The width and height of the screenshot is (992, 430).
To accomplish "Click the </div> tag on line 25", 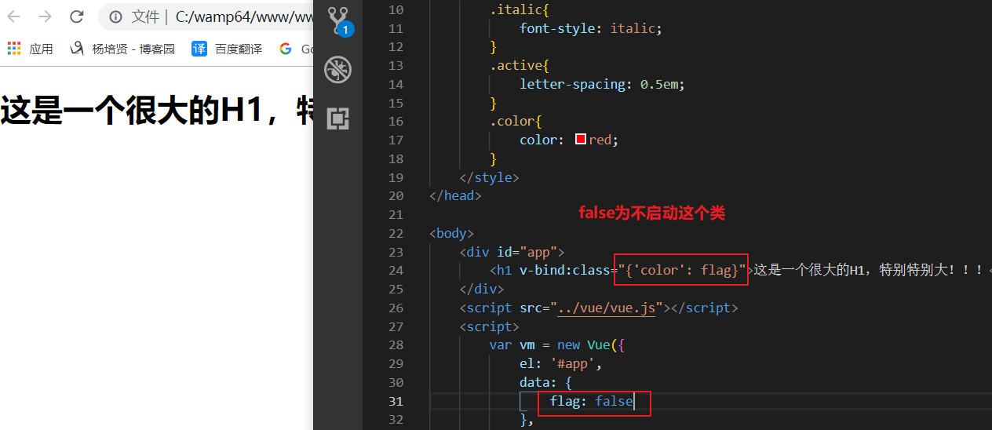I will (482, 289).
